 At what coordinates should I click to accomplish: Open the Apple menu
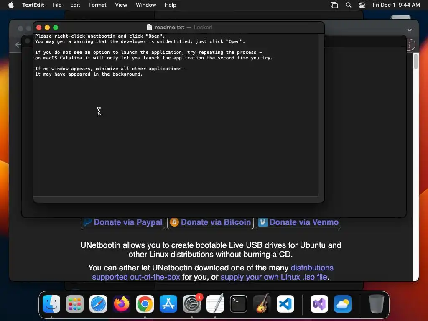click(11, 5)
